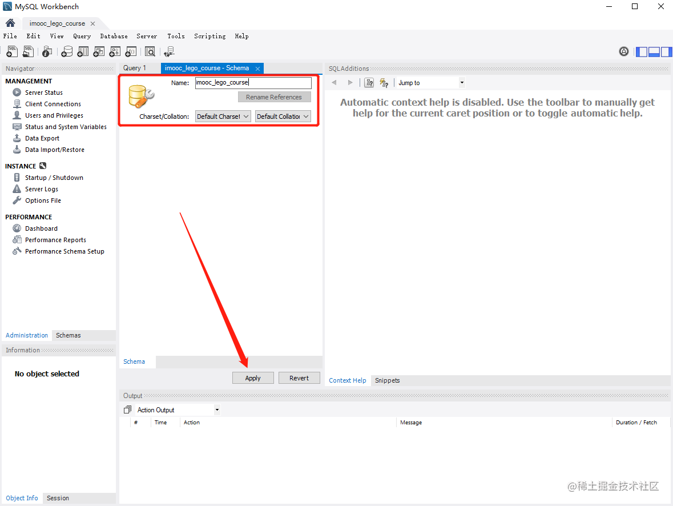
Task: Toggle the left sidebar panel visibility
Action: [642, 52]
